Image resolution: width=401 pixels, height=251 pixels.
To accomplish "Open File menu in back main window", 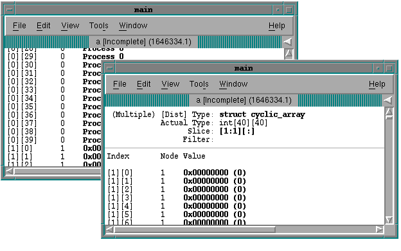I will click(19, 26).
